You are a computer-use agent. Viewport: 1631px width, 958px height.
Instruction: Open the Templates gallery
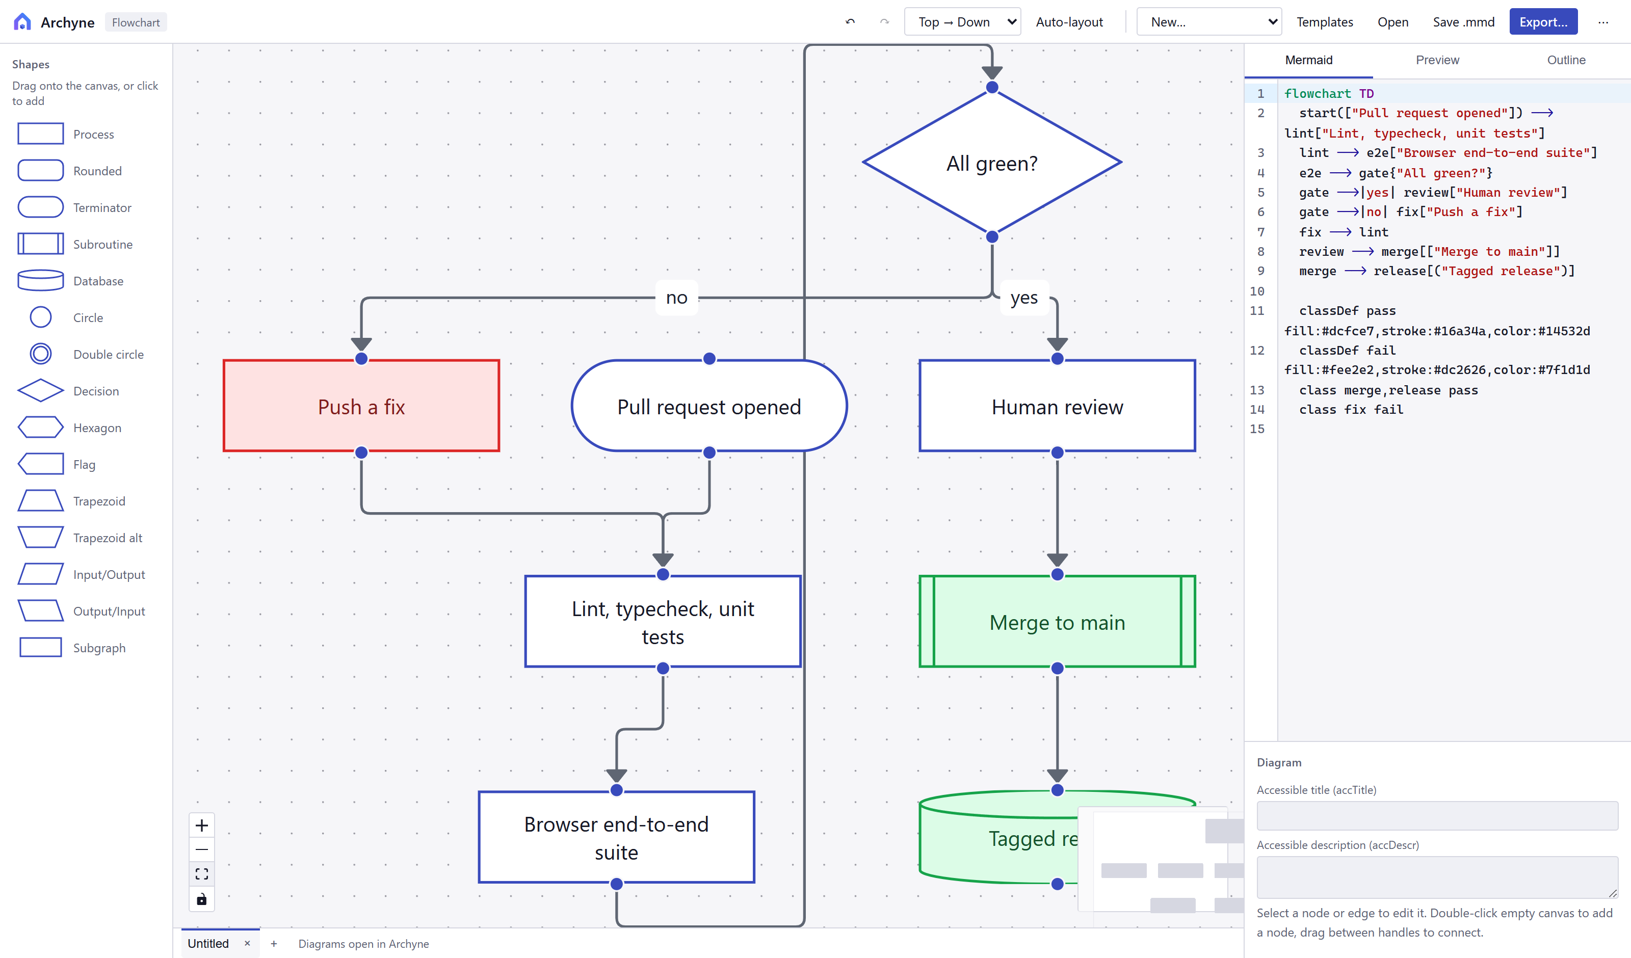click(x=1324, y=22)
